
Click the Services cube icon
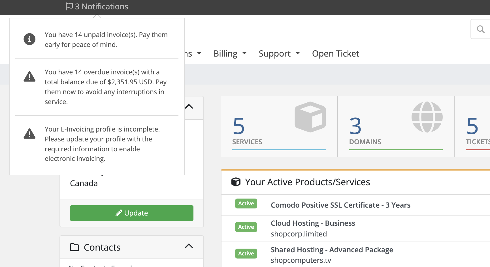310,117
